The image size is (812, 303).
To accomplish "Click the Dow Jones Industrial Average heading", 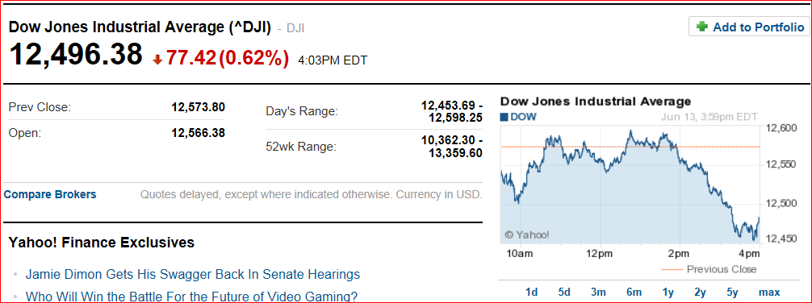I will tap(140, 27).
